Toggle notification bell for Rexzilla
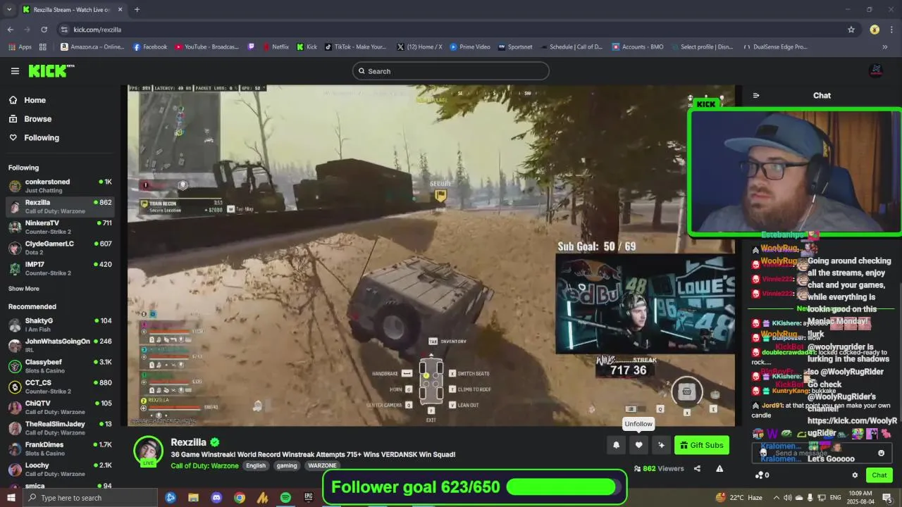902x507 pixels. [617, 445]
